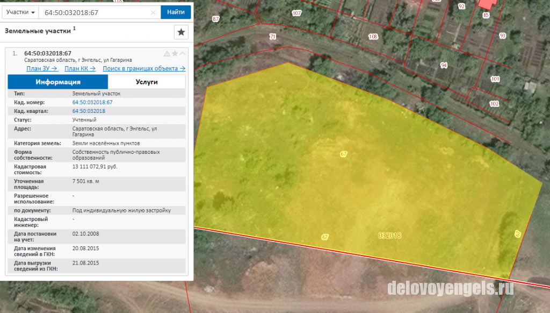The image size is (550, 313).
Task: Switch to the Услуги tab
Action: (x=147, y=82)
